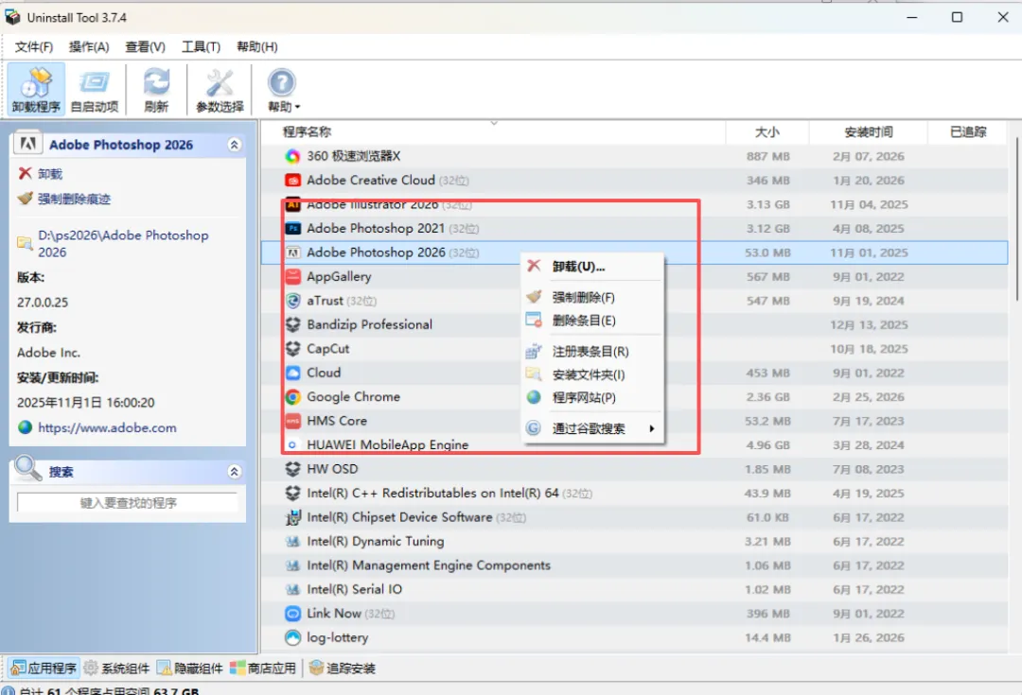The width and height of the screenshot is (1022, 695).
Task: Sort by 安装时间 column header
Action: pos(868,132)
